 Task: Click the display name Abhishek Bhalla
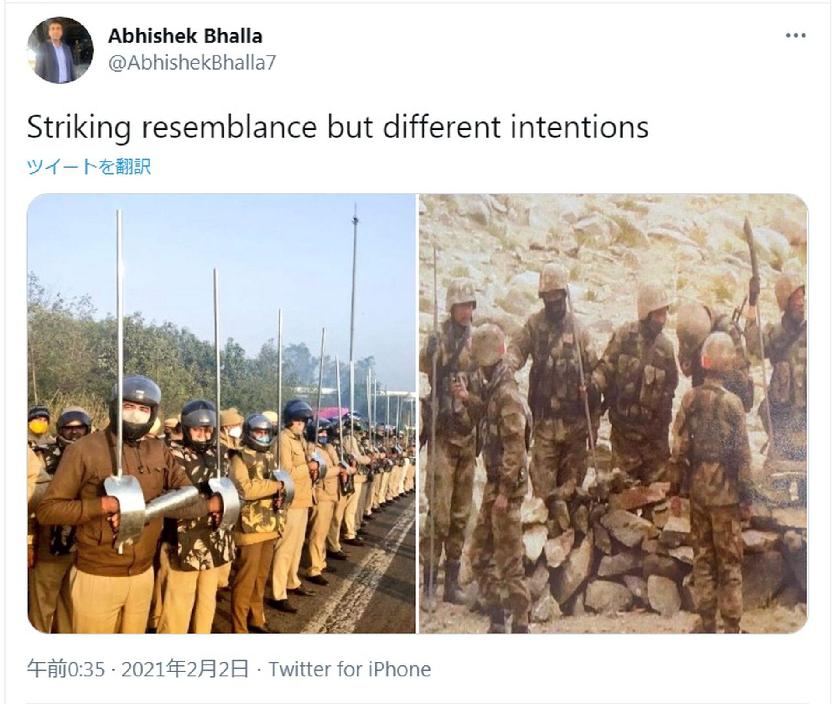point(185,36)
